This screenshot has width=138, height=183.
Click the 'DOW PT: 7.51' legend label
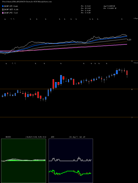tap(11, 13)
